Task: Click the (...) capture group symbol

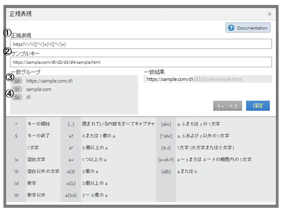Action: click(x=71, y=124)
